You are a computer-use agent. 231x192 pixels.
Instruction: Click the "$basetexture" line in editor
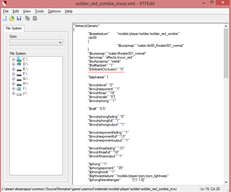(x=134, y=34)
